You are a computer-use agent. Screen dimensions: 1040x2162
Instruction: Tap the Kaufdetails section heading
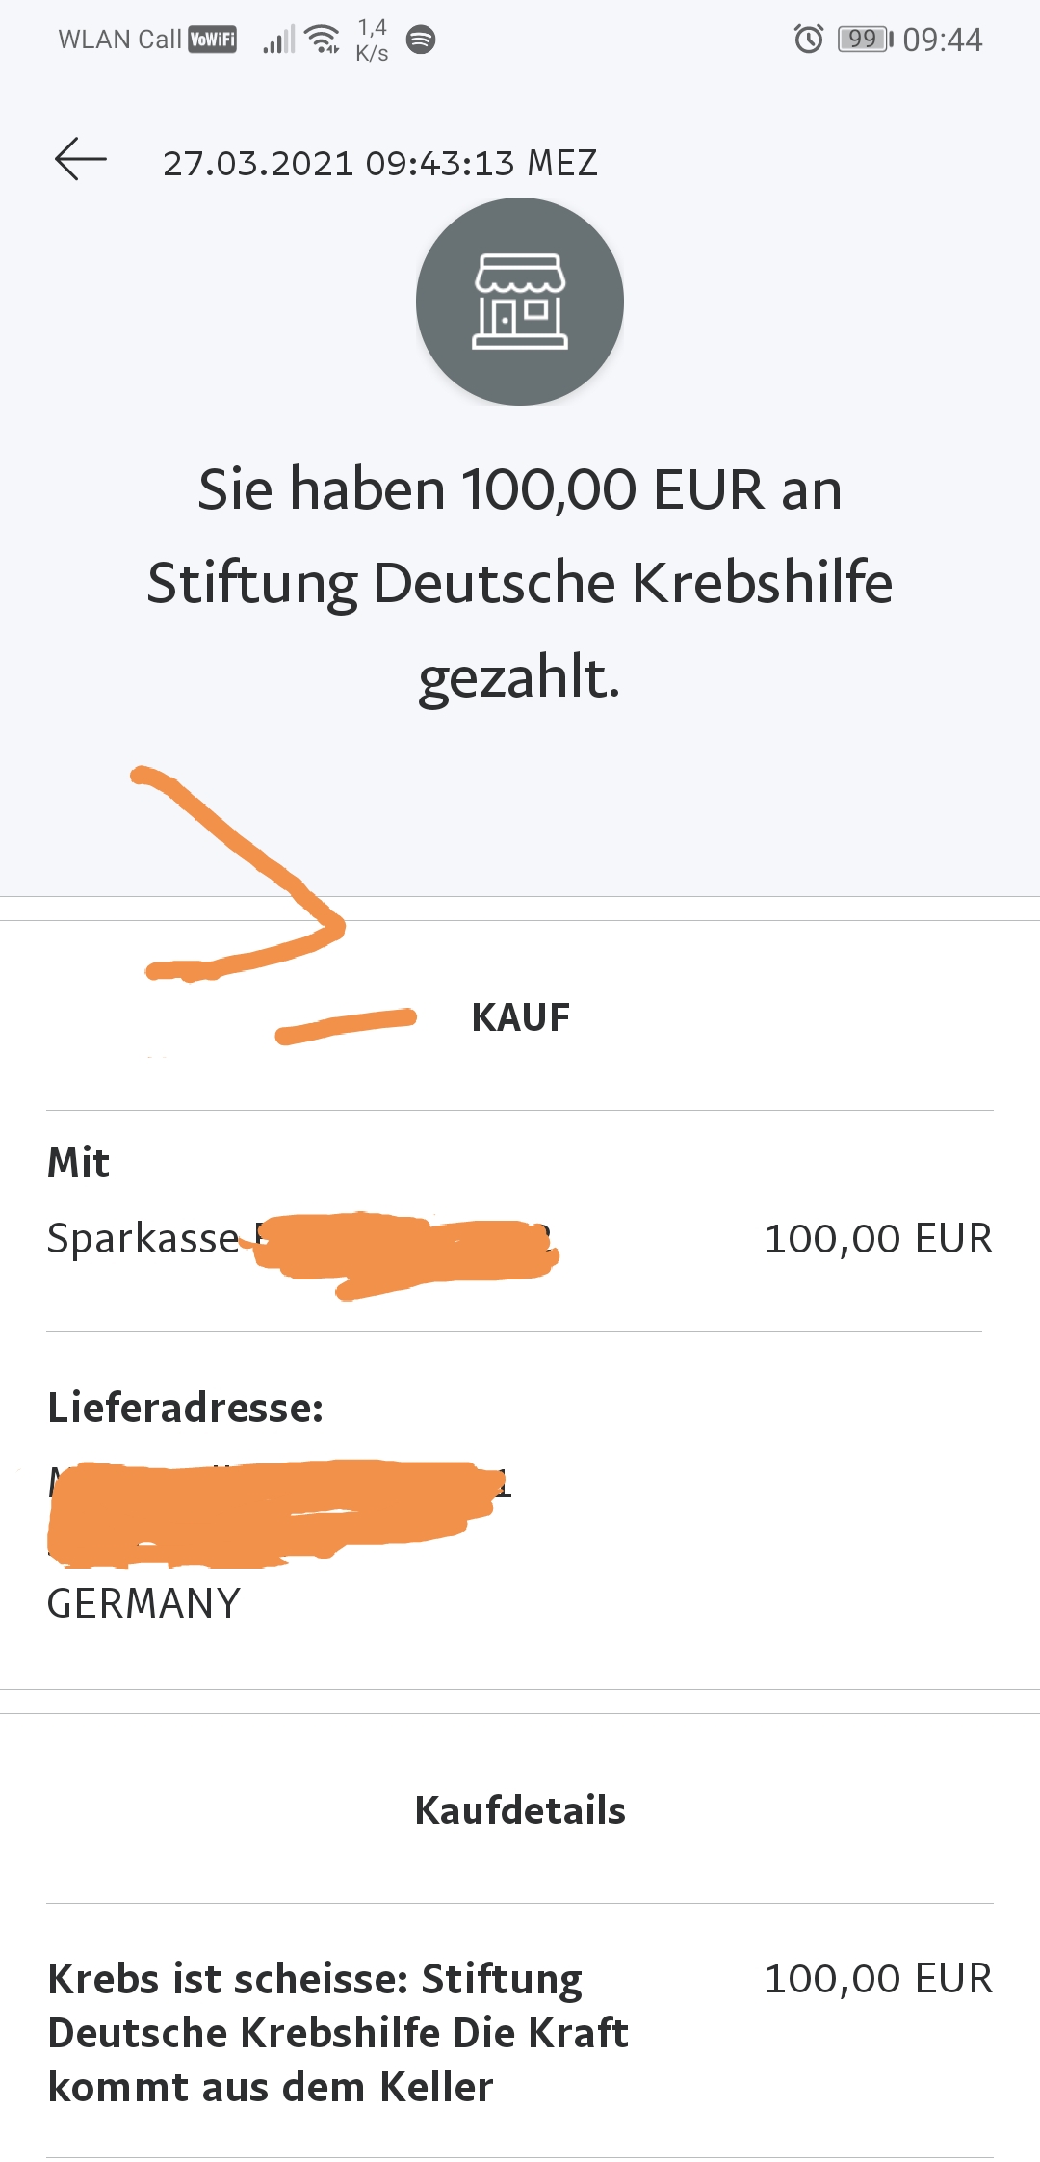point(520,1810)
